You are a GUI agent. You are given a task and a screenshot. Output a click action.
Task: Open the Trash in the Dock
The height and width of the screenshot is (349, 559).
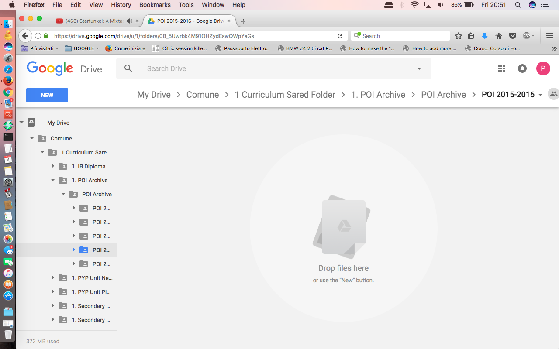pyautogui.click(x=8, y=335)
